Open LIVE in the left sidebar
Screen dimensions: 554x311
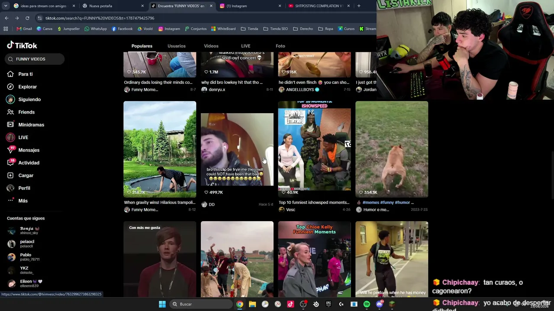pos(23,138)
